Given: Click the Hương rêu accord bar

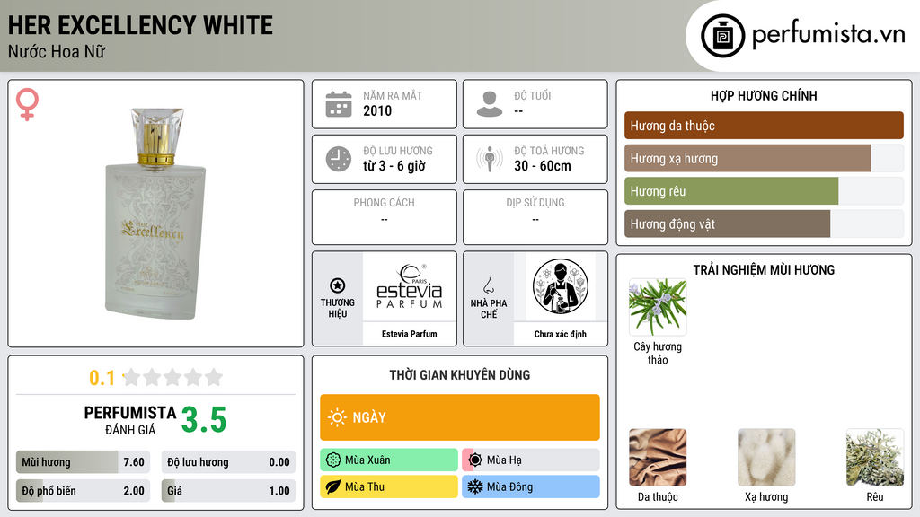Looking at the screenshot, I should click(x=764, y=191).
